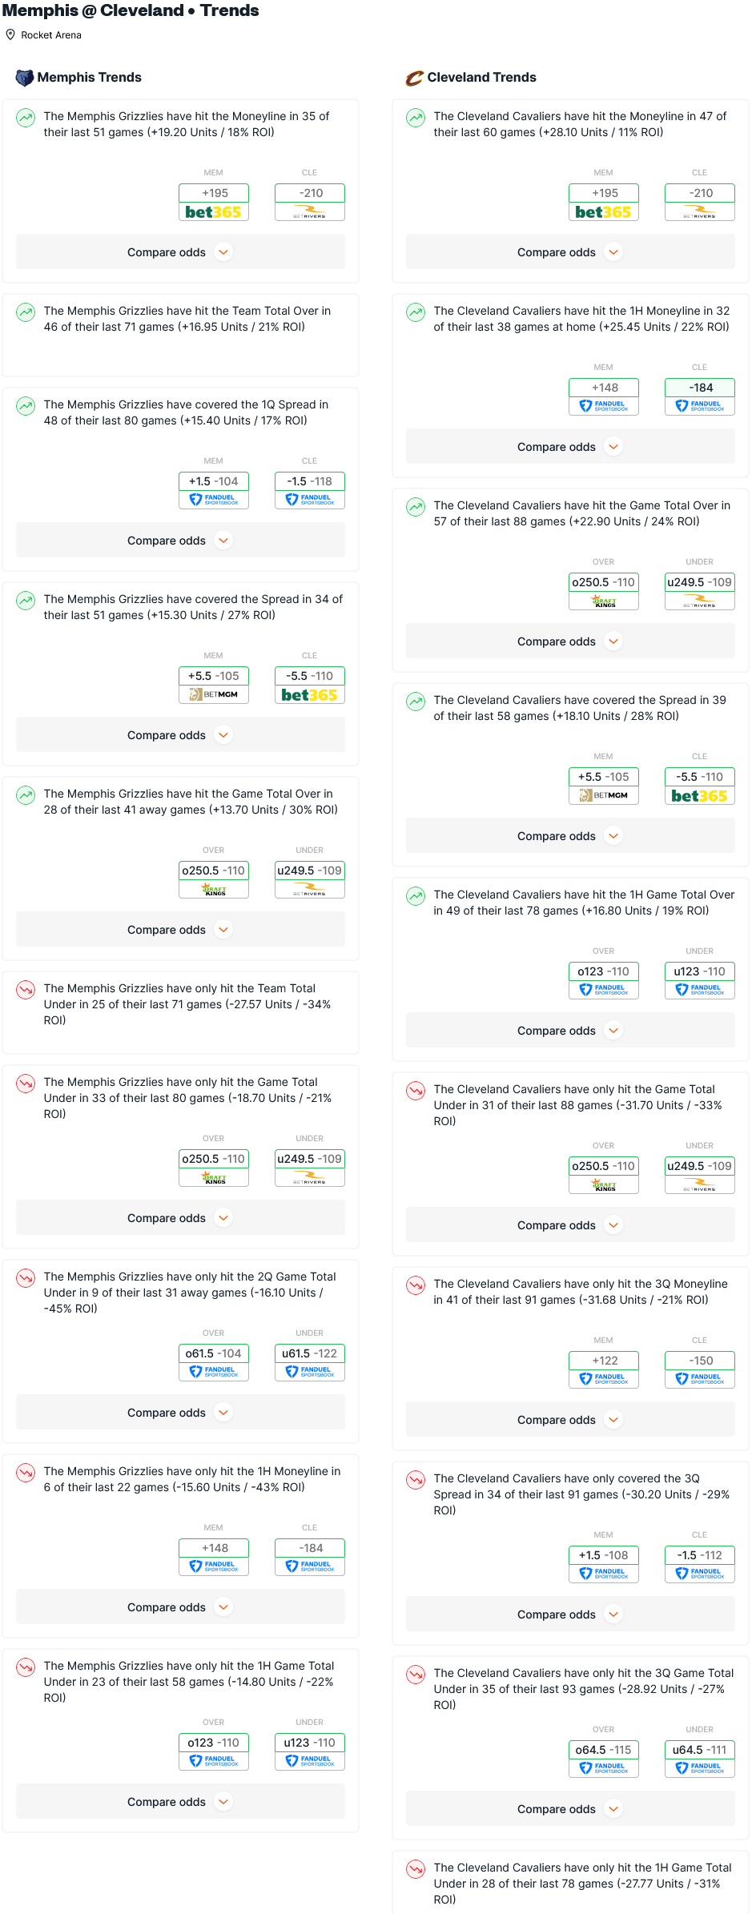Click green trend-up icon beside Memphis Team Total Over
752x1914 pixels.
[x=26, y=312]
